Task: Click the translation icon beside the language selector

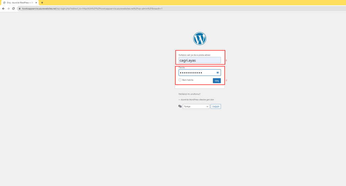Action: pyautogui.click(x=180, y=106)
